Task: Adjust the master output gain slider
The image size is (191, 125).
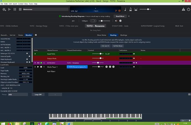Action: (x=145, y=9)
